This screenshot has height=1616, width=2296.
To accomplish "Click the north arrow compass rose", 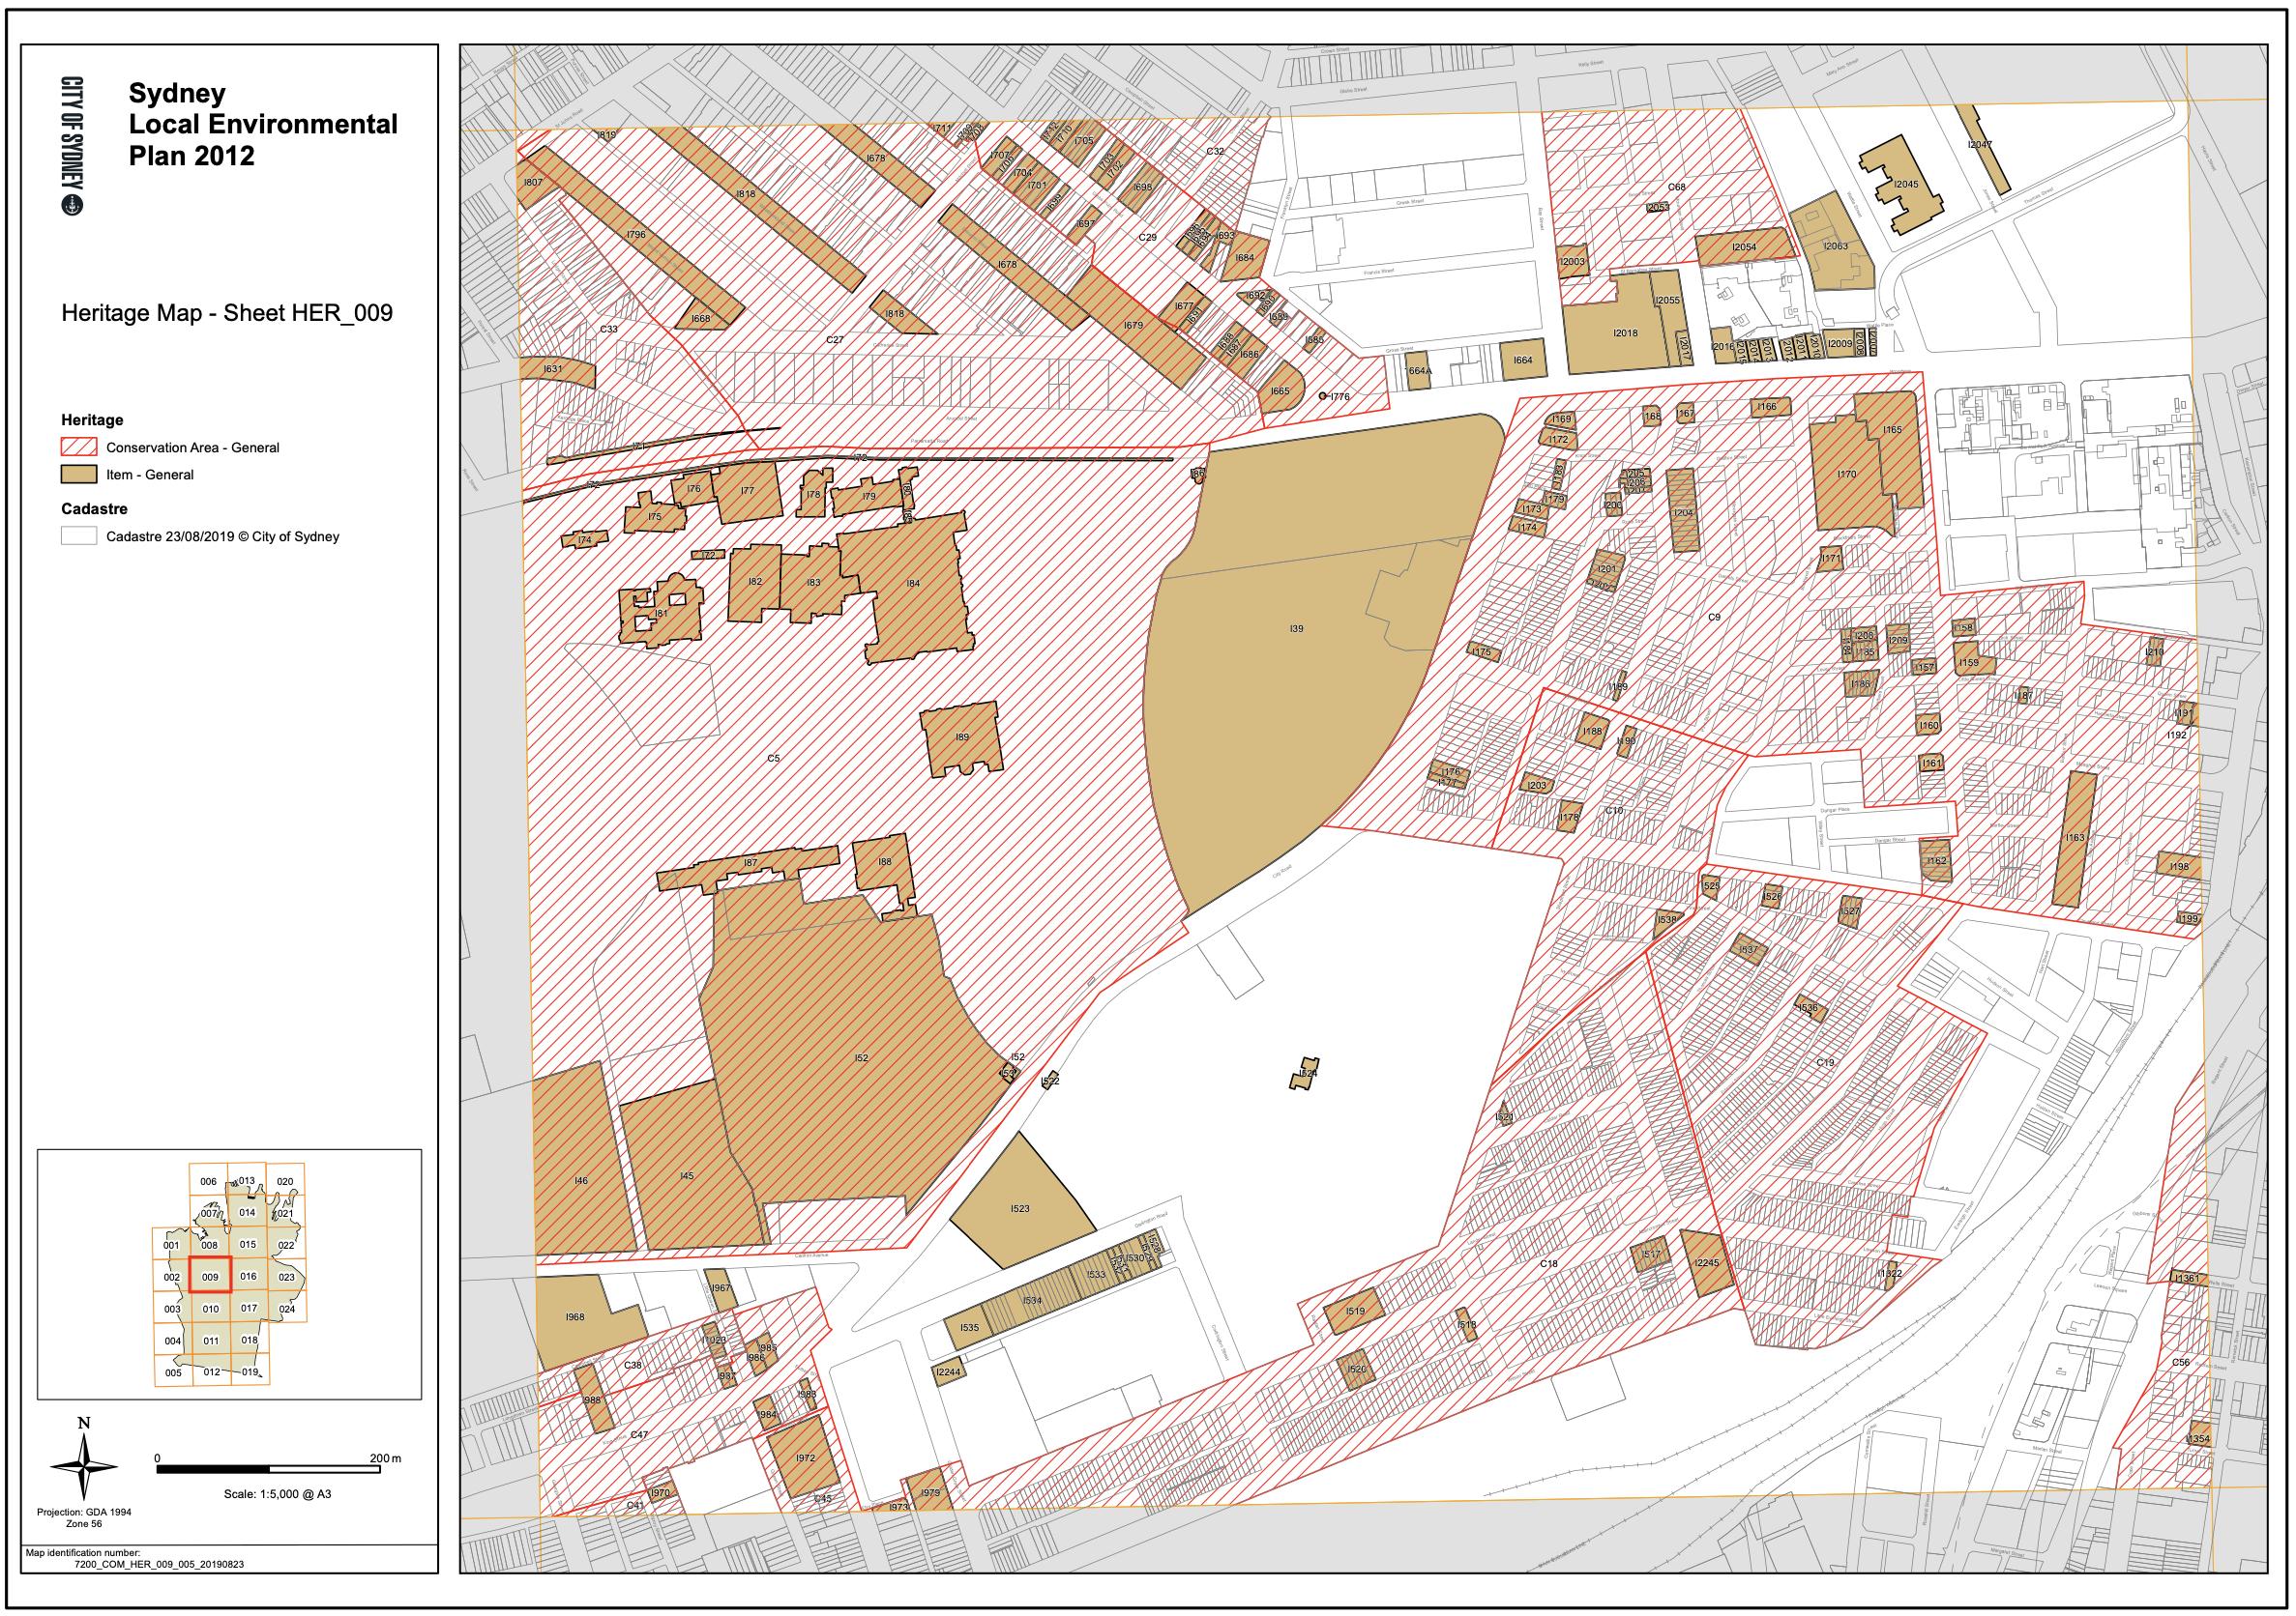I will (x=84, y=1465).
